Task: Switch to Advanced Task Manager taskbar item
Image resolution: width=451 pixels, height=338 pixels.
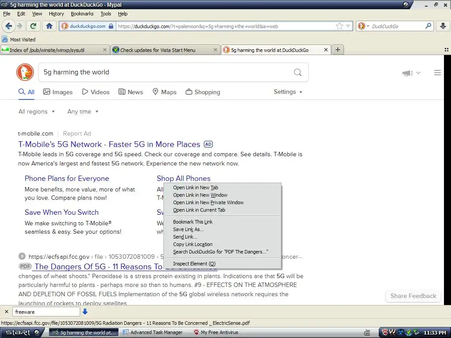Action: pos(153,332)
